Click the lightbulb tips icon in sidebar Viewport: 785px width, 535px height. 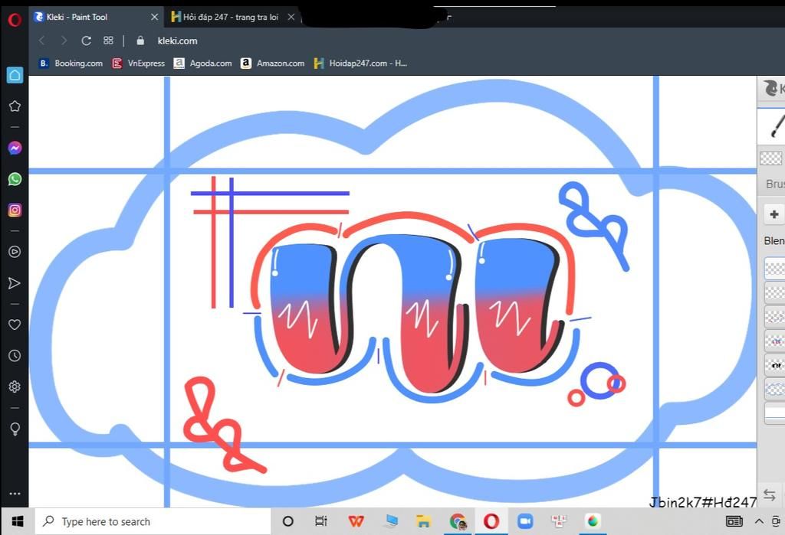click(15, 429)
